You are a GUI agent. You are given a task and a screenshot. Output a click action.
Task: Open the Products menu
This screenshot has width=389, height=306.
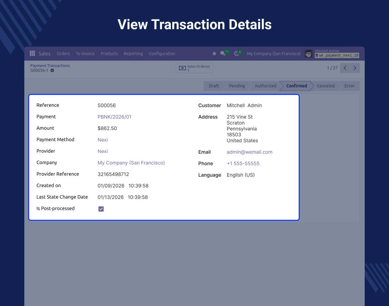tap(109, 54)
